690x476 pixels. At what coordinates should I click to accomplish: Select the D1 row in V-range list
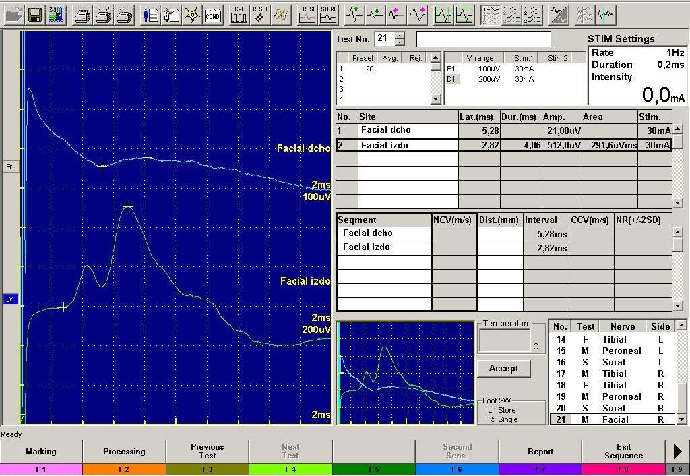pos(452,79)
